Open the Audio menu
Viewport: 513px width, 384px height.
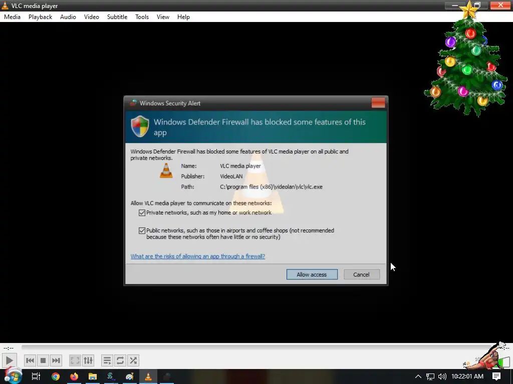[x=68, y=17]
